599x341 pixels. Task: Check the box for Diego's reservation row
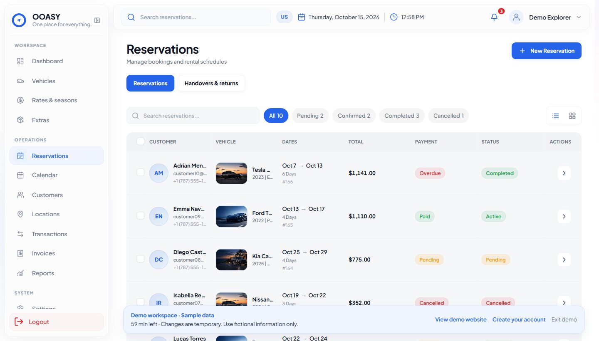[141, 259]
